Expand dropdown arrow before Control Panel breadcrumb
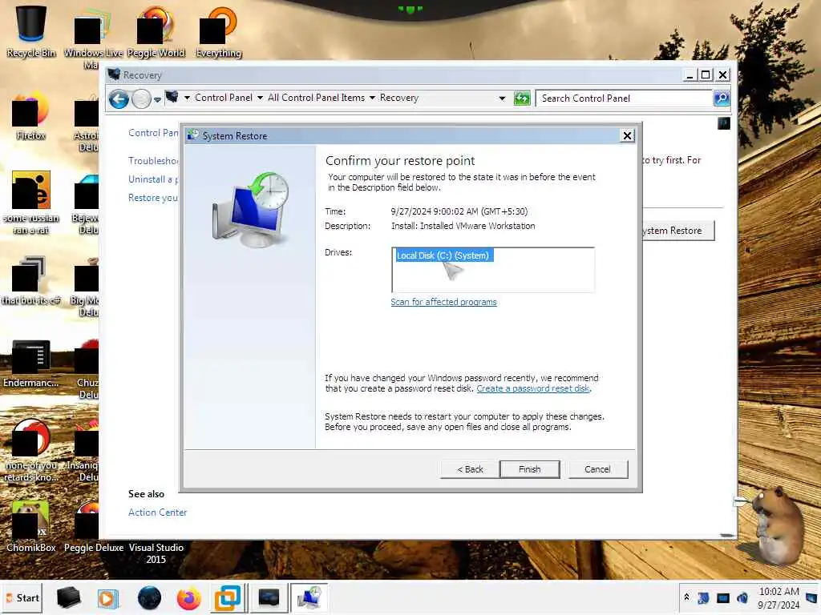The image size is (821, 615). [x=186, y=98]
